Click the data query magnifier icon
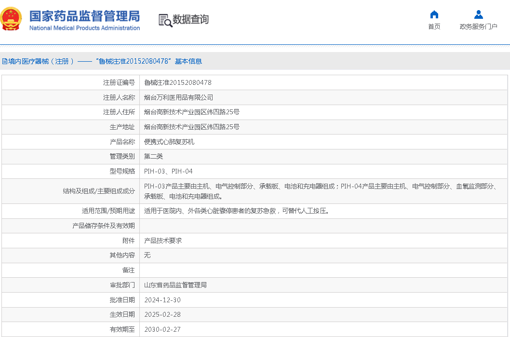 pyautogui.click(x=165, y=21)
